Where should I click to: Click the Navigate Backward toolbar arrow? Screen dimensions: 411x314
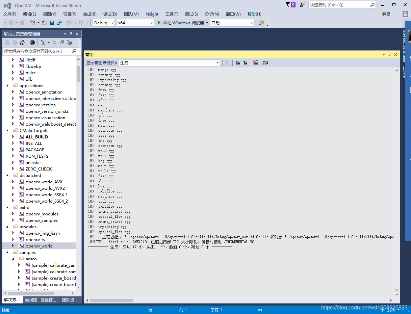(x=11, y=23)
